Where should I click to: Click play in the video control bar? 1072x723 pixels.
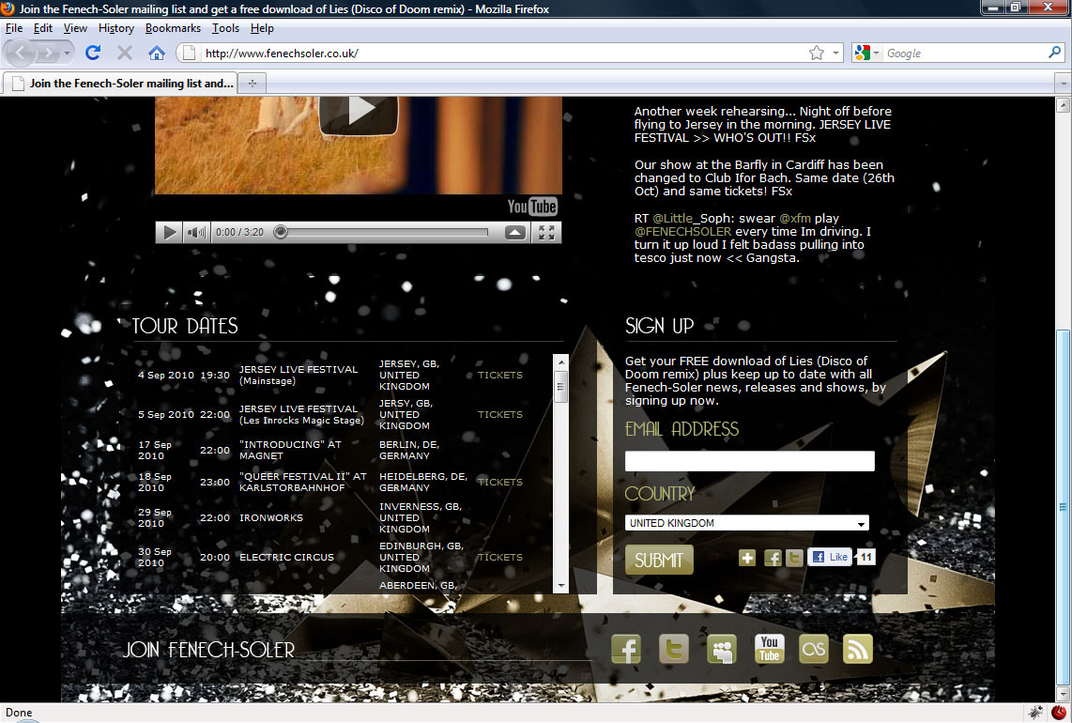[169, 233]
